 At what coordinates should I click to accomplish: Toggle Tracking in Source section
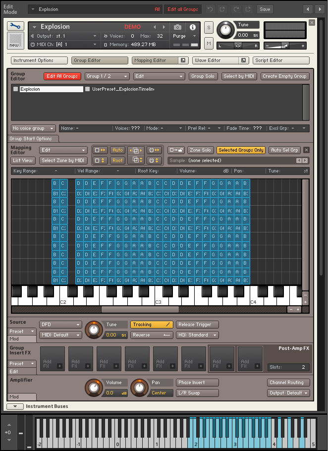[152, 325]
